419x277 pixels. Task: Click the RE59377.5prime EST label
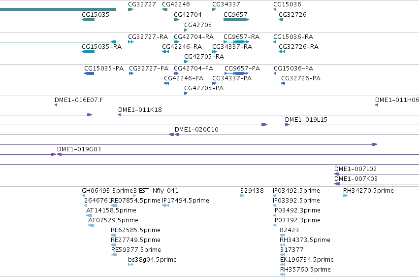[136, 250]
